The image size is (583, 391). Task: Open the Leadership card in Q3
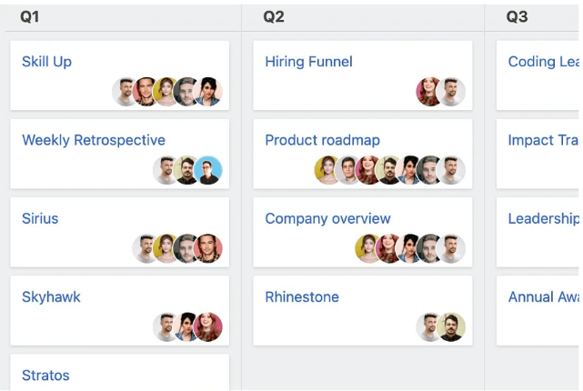tap(543, 218)
